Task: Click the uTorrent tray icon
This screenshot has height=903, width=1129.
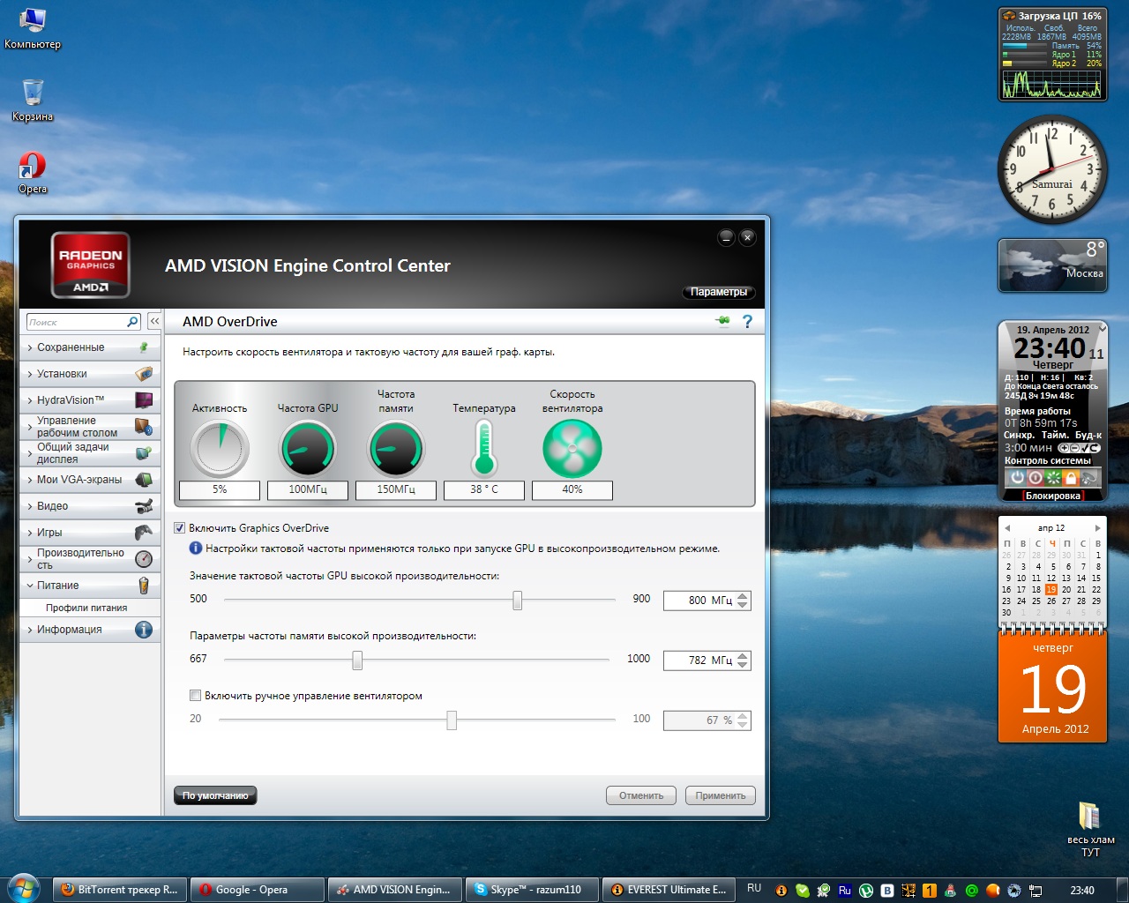Action: [866, 891]
